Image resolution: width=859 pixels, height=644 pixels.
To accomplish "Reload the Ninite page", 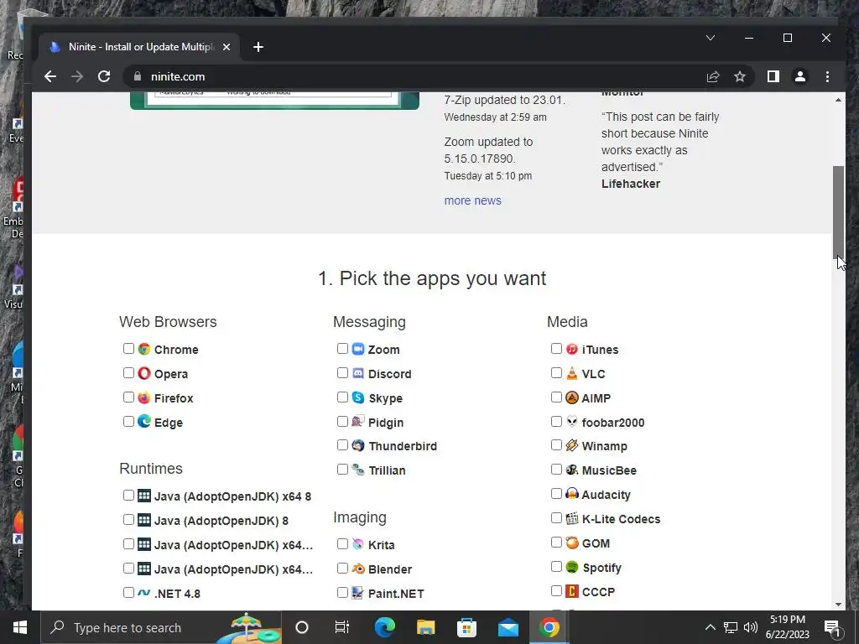I will coord(104,76).
